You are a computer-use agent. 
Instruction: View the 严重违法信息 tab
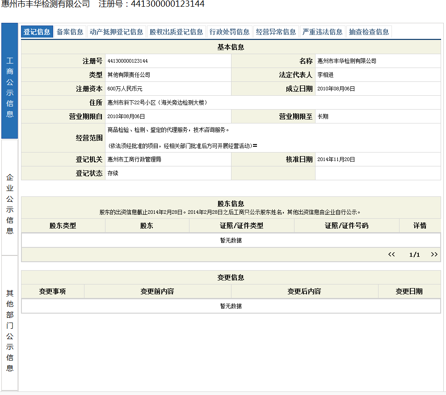[323, 32]
